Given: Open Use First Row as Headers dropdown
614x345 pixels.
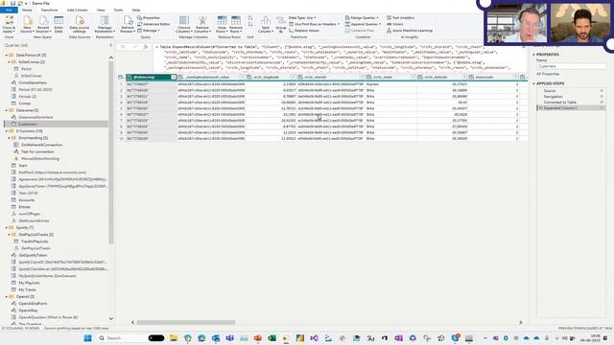Looking at the screenshot, I should point(314,24).
